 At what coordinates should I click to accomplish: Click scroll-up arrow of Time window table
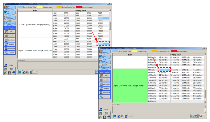pyautogui.click(x=205, y=54)
